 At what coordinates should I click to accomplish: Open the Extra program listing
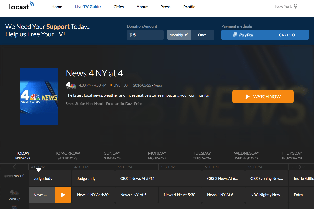[301, 195]
